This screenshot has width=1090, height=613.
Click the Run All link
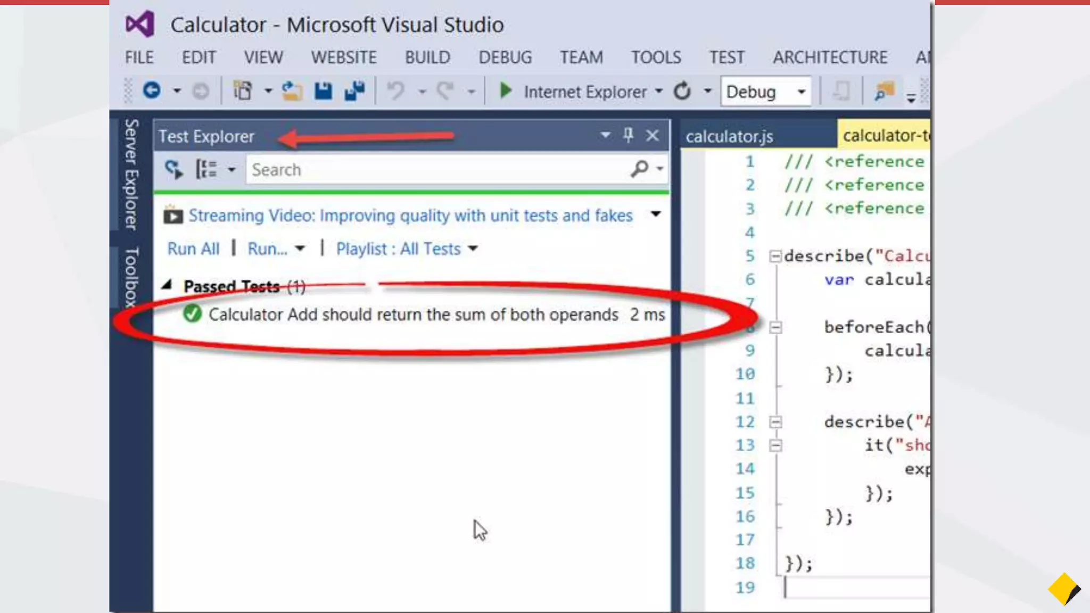click(x=193, y=248)
